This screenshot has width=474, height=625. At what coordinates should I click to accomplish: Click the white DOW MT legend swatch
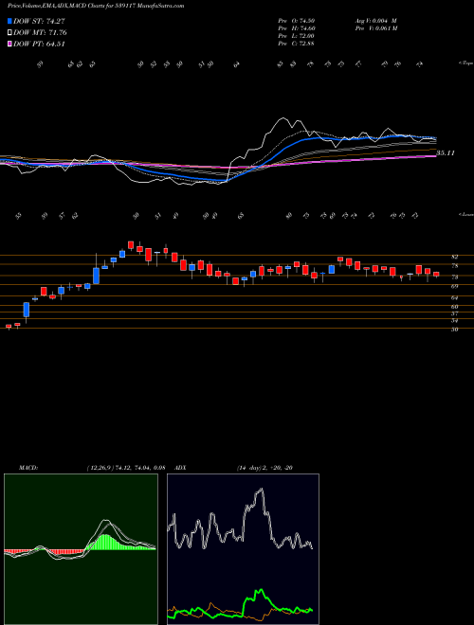click(9, 33)
